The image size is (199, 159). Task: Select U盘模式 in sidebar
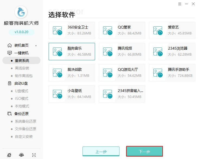coord(21,91)
